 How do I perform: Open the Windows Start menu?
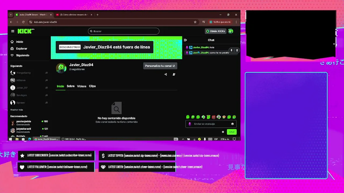pos(10,139)
